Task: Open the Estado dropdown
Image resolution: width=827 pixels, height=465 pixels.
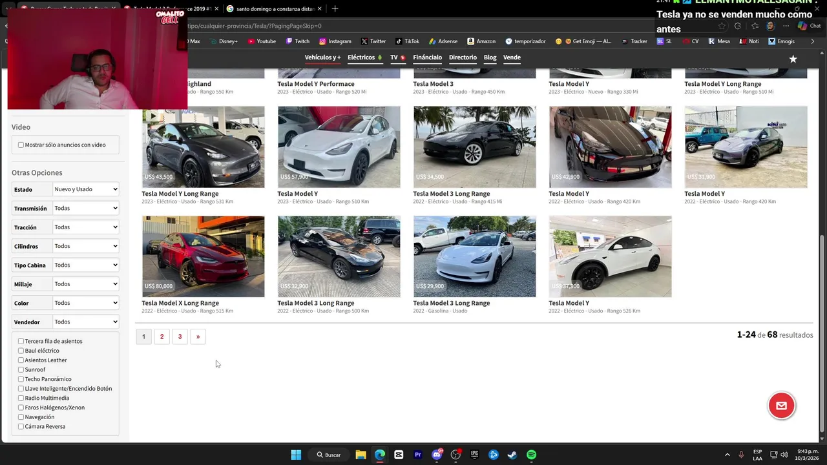Action: click(x=86, y=189)
